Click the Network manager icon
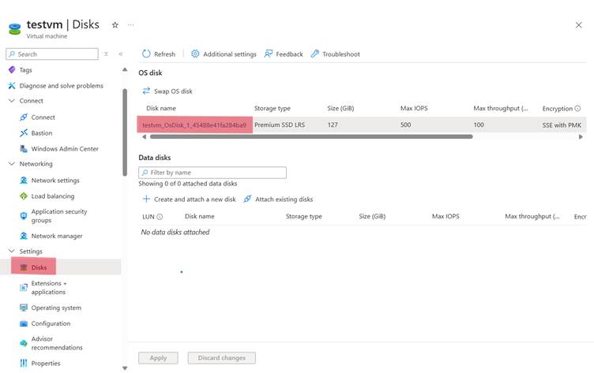The width and height of the screenshot is (594, 373). tap(24, 236)
